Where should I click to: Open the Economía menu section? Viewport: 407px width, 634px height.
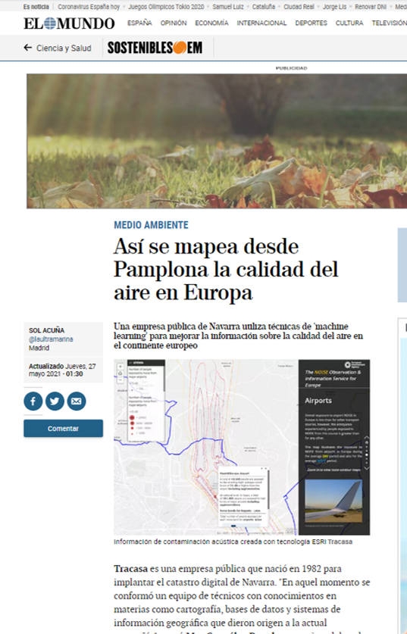tap(211, 23)
